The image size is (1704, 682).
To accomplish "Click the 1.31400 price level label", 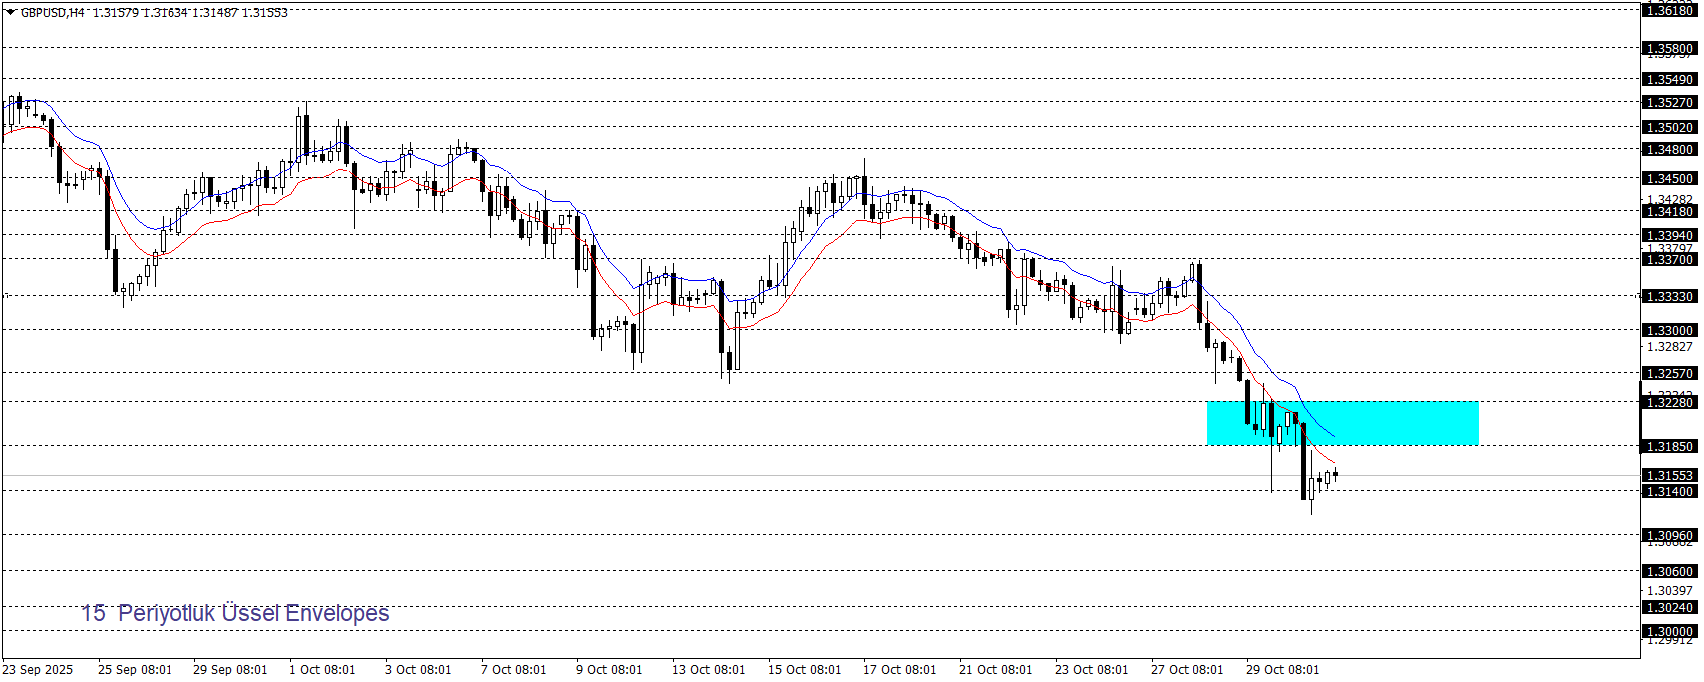I will 1668,491.
